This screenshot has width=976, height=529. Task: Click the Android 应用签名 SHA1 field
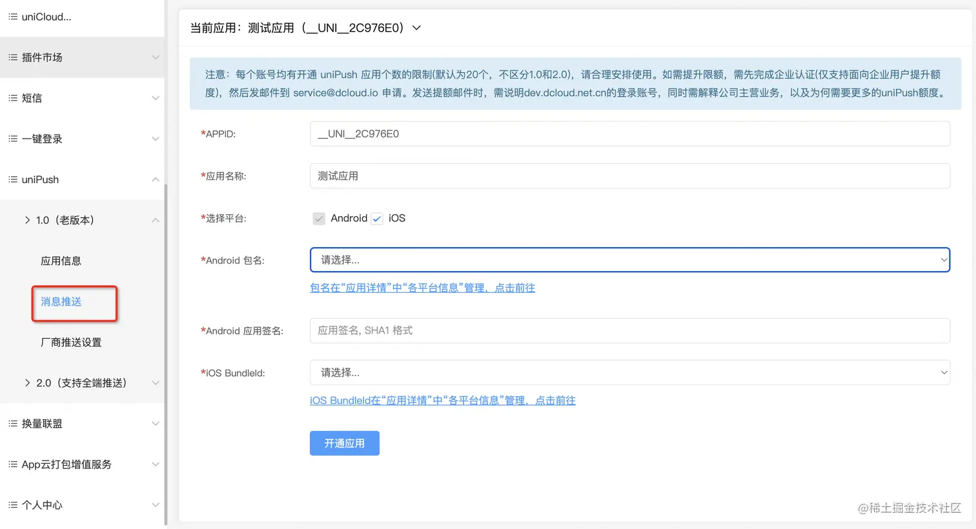point(630,330)
